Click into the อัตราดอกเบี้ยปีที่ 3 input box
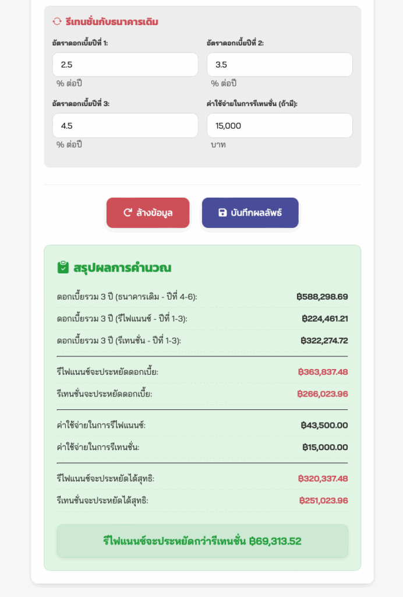403x597 pixels. pos(125,125)
